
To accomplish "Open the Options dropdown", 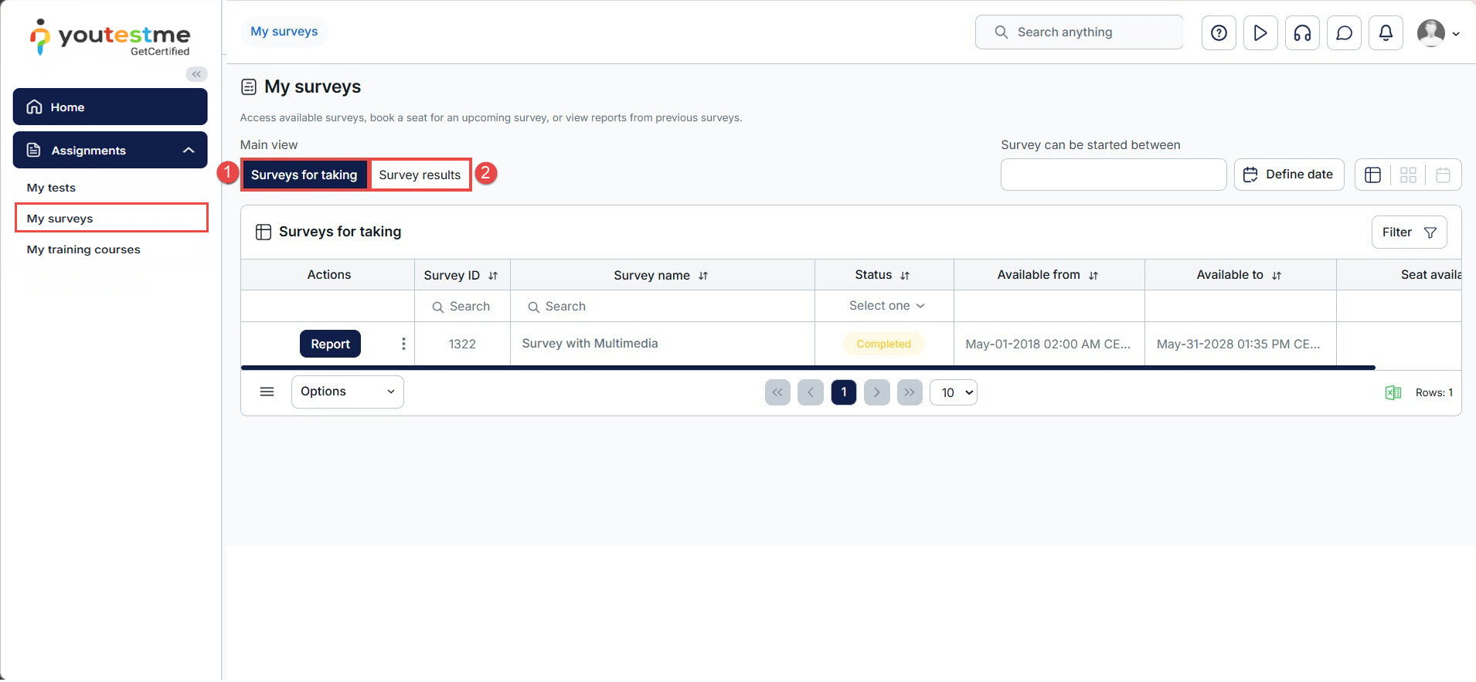I will 347,392.
